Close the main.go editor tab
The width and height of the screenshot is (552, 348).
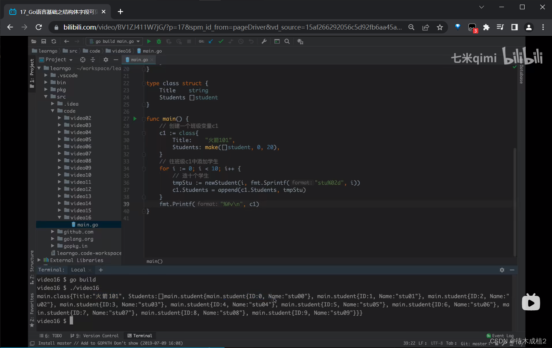(x=152, y=60)
